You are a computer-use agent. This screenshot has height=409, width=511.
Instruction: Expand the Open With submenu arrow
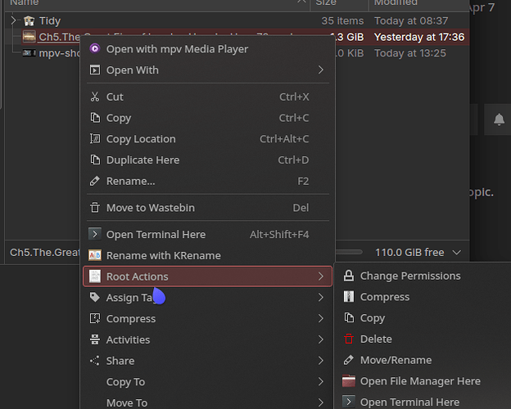[x=321, y=70]
